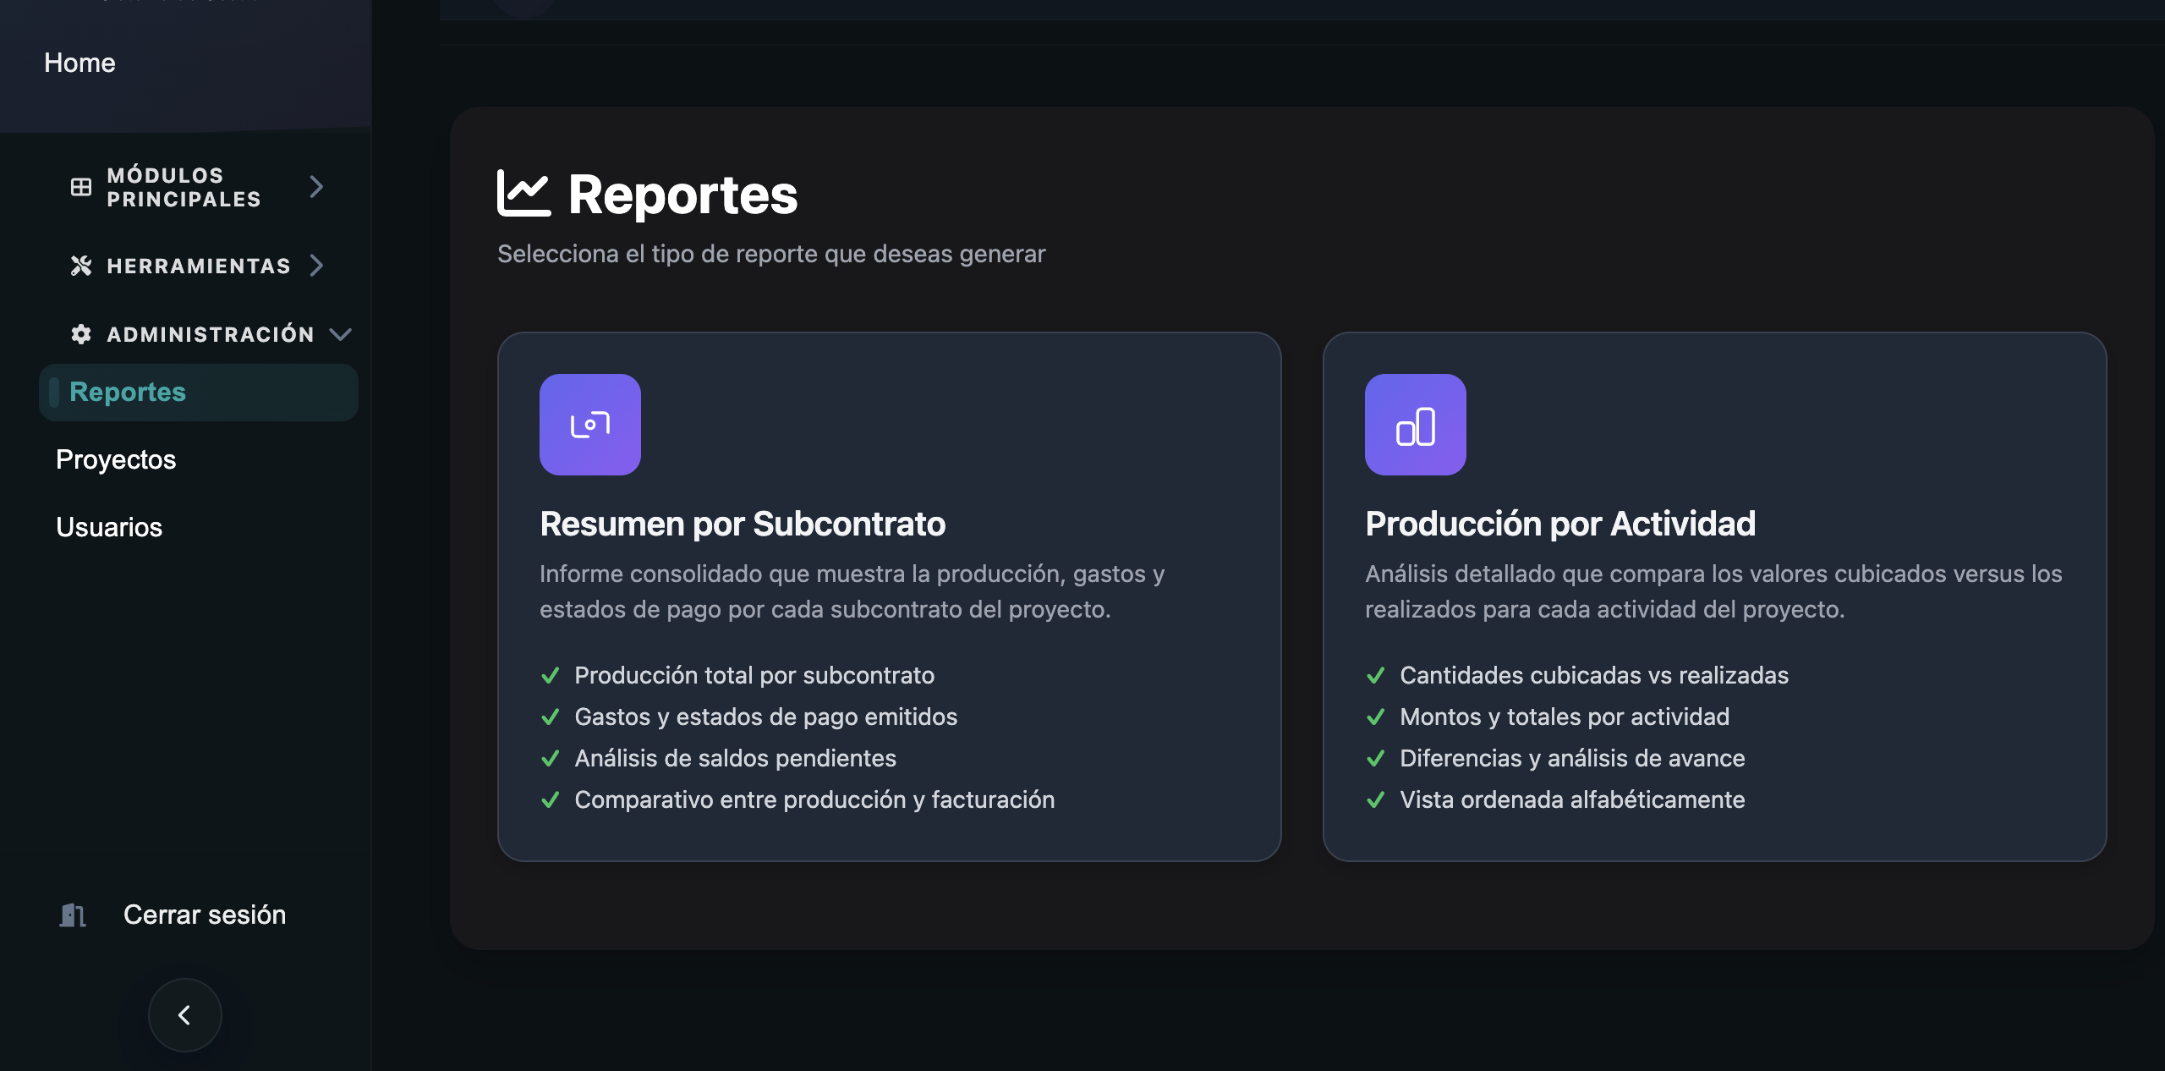Click the checkmark beside Vista ordenada alfabéticamente
2165x1071 pixels.
tap(1376, 799)
